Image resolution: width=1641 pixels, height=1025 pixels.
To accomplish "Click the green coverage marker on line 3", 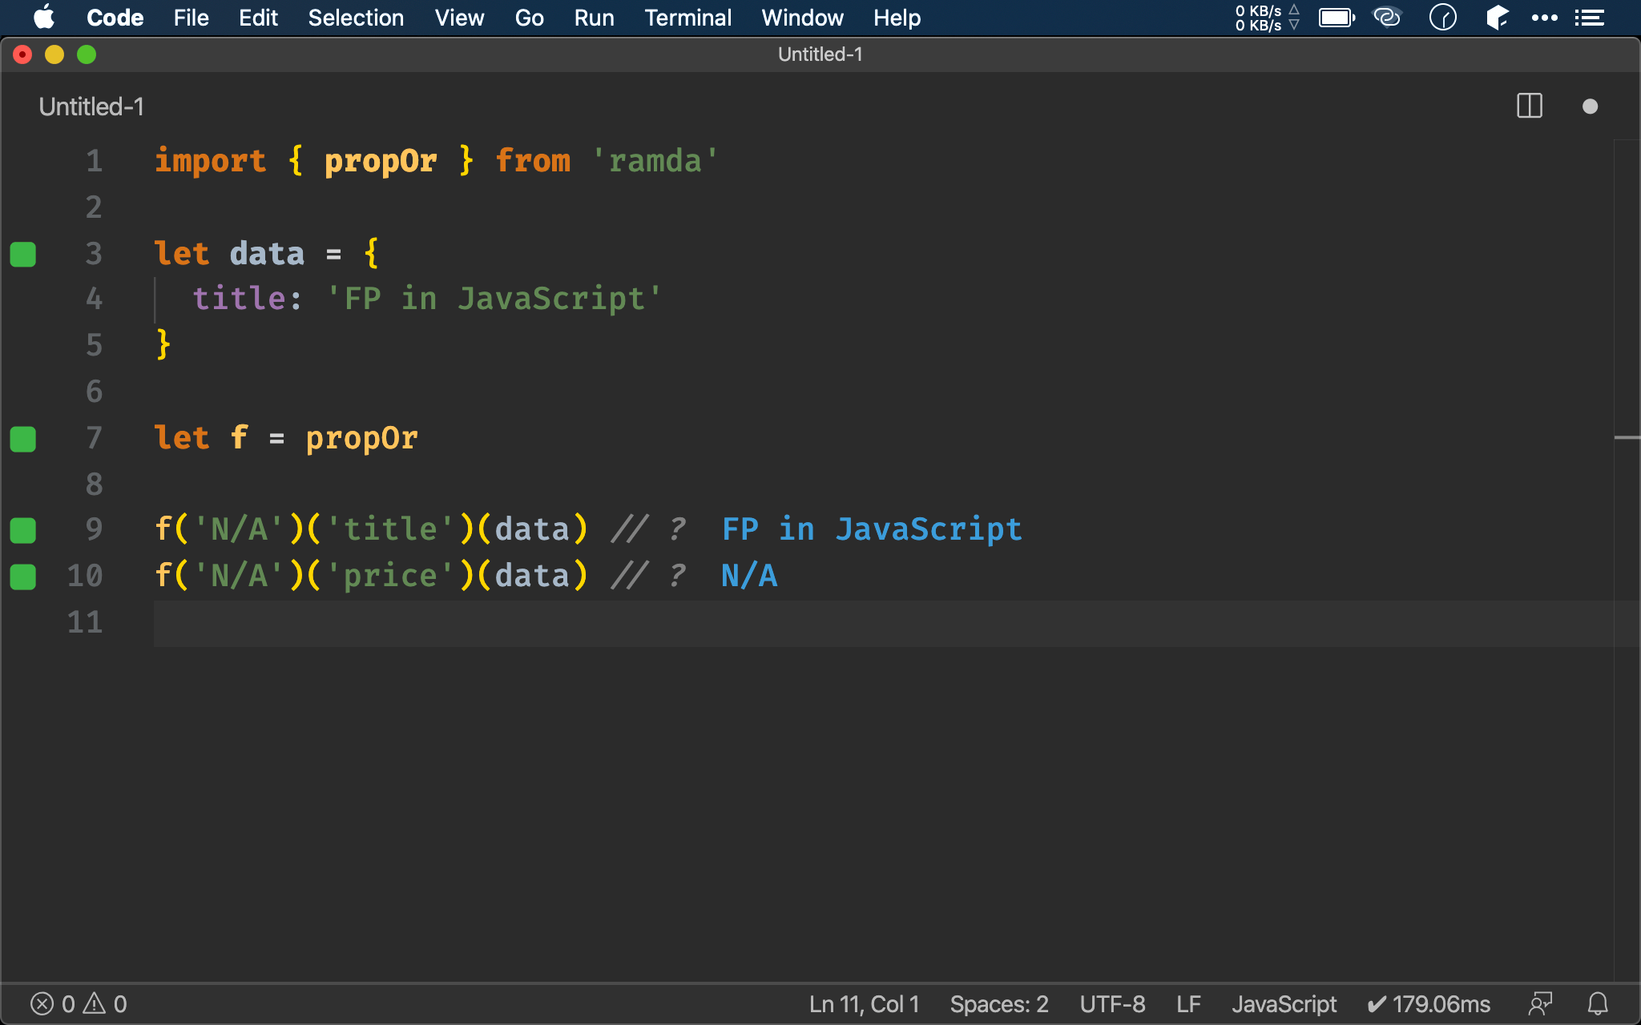I will [x=23, y=254].
